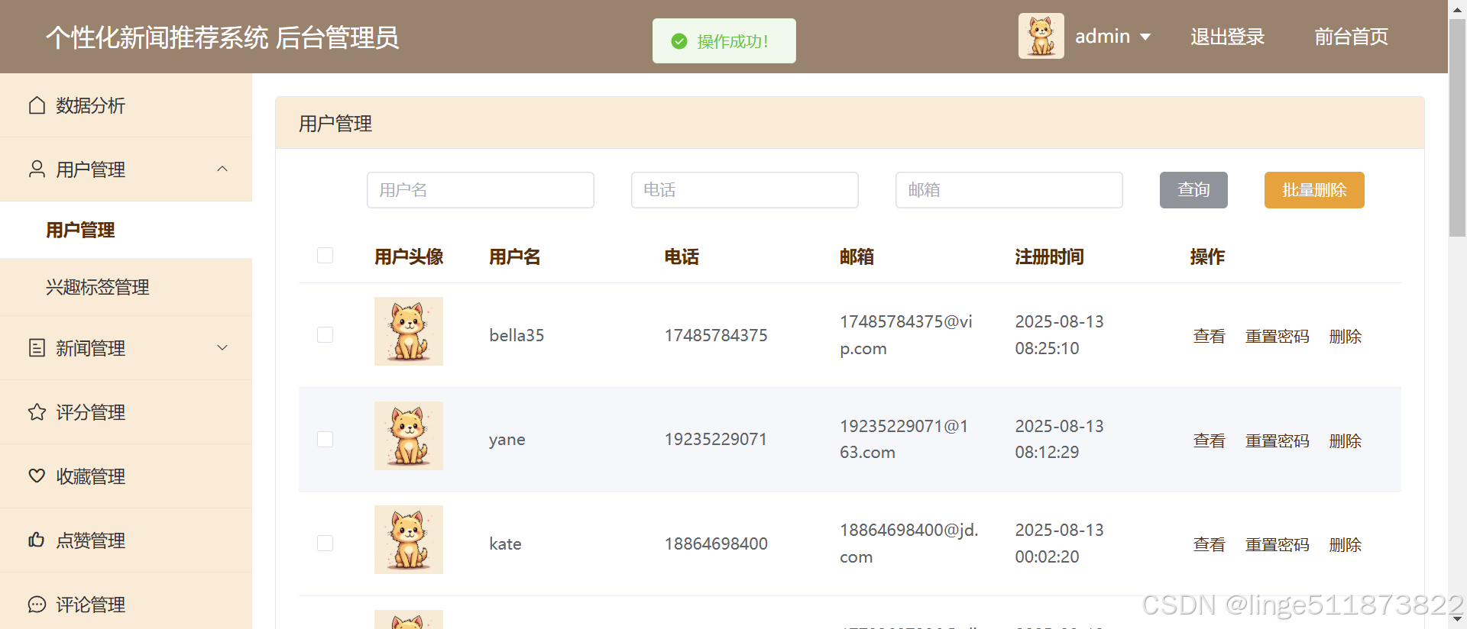
Task: Click the thumbs-up icon beside 点赞管理
Action: click(x=37, y=540)
